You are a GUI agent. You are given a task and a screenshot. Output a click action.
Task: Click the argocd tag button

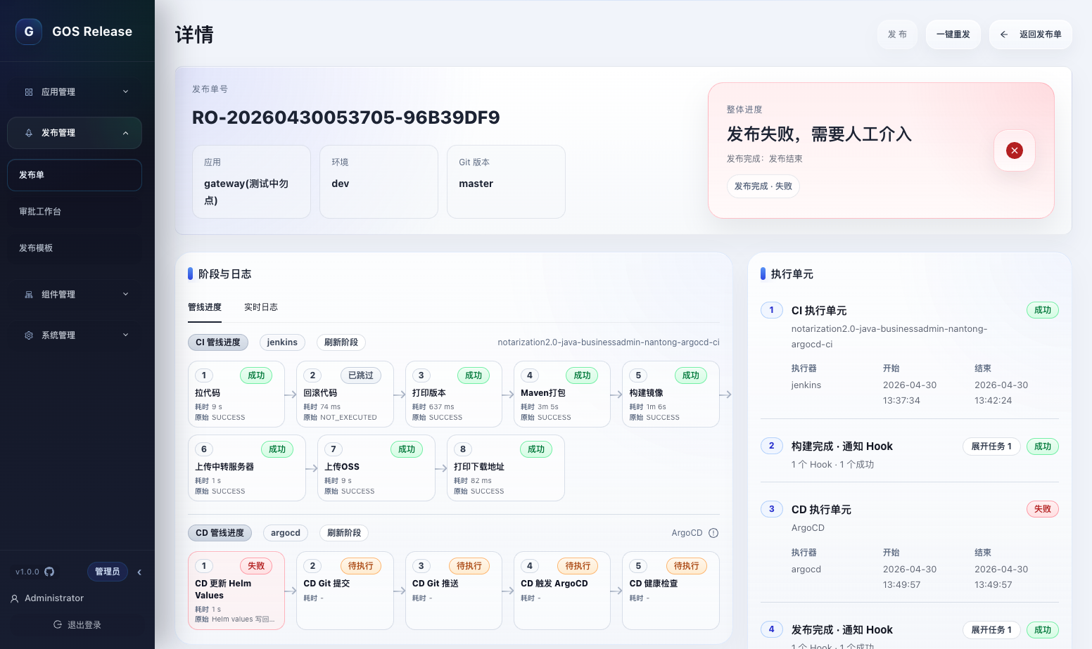click(x=286, y=533)
